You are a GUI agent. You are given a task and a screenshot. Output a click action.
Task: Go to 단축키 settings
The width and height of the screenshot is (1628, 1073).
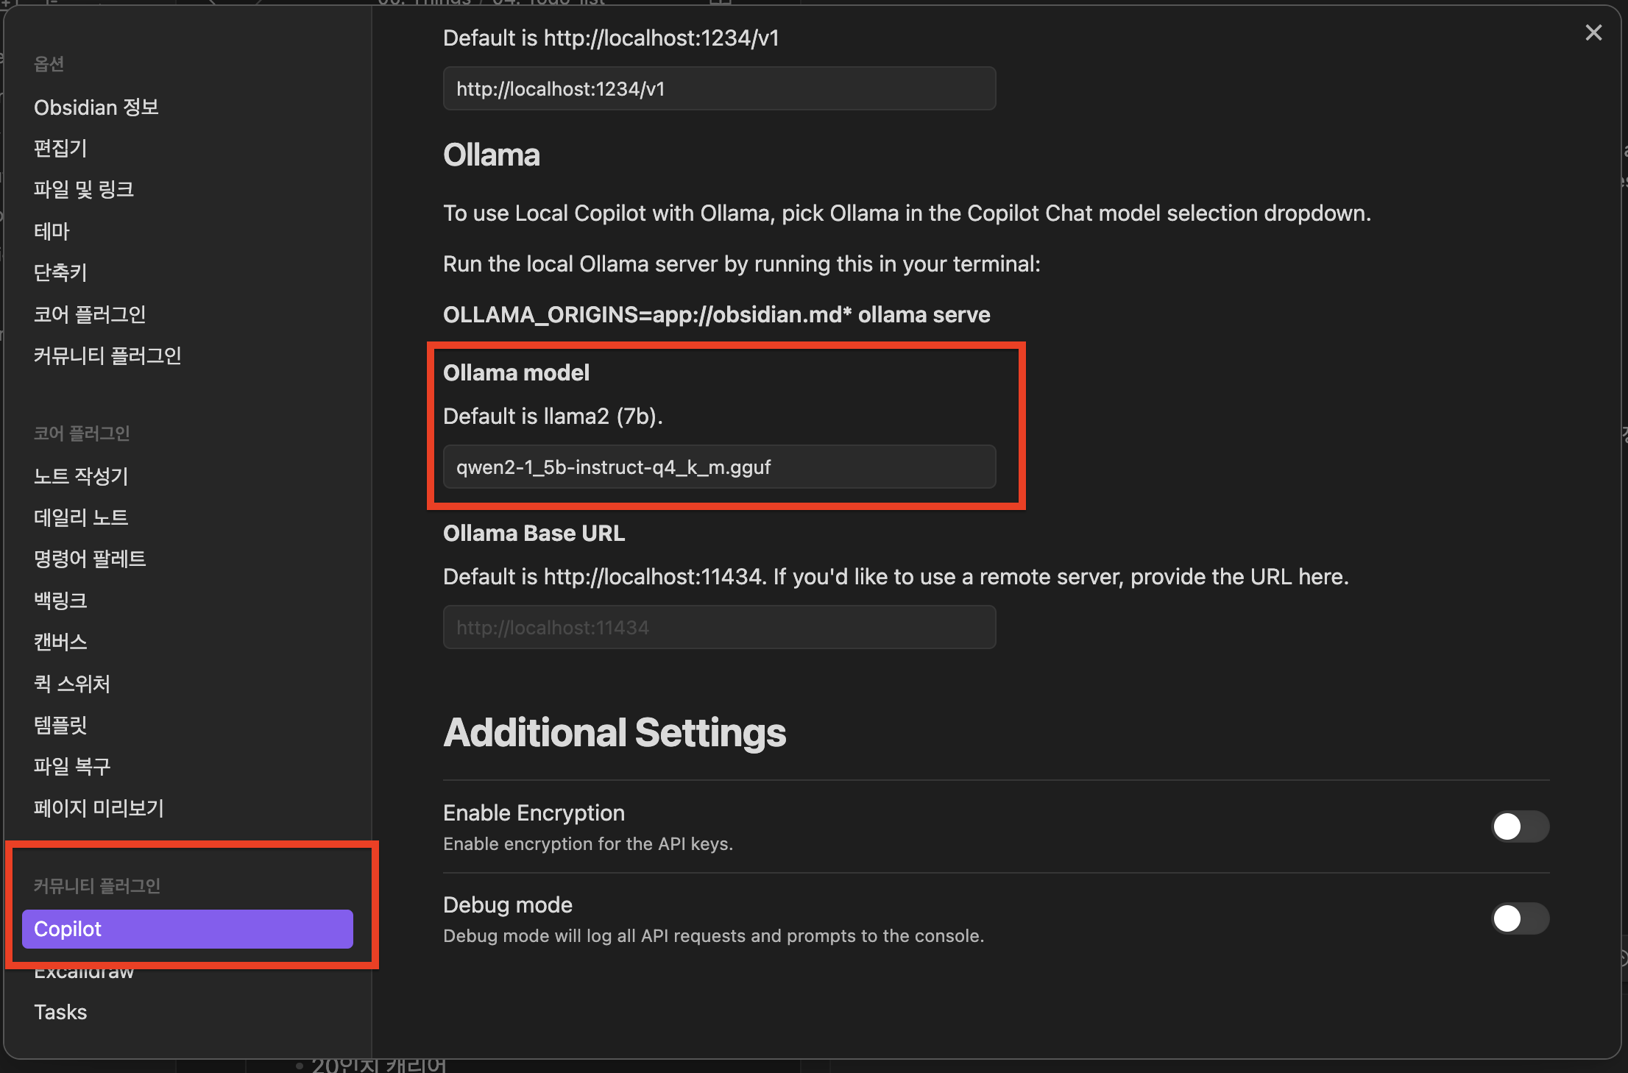(x=60, y=273)
